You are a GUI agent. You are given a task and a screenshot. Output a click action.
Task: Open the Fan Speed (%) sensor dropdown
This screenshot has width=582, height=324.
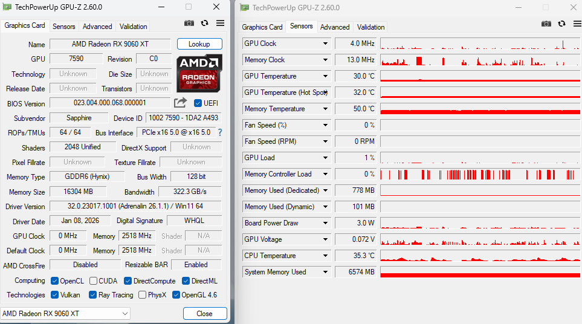pos(325,125)
